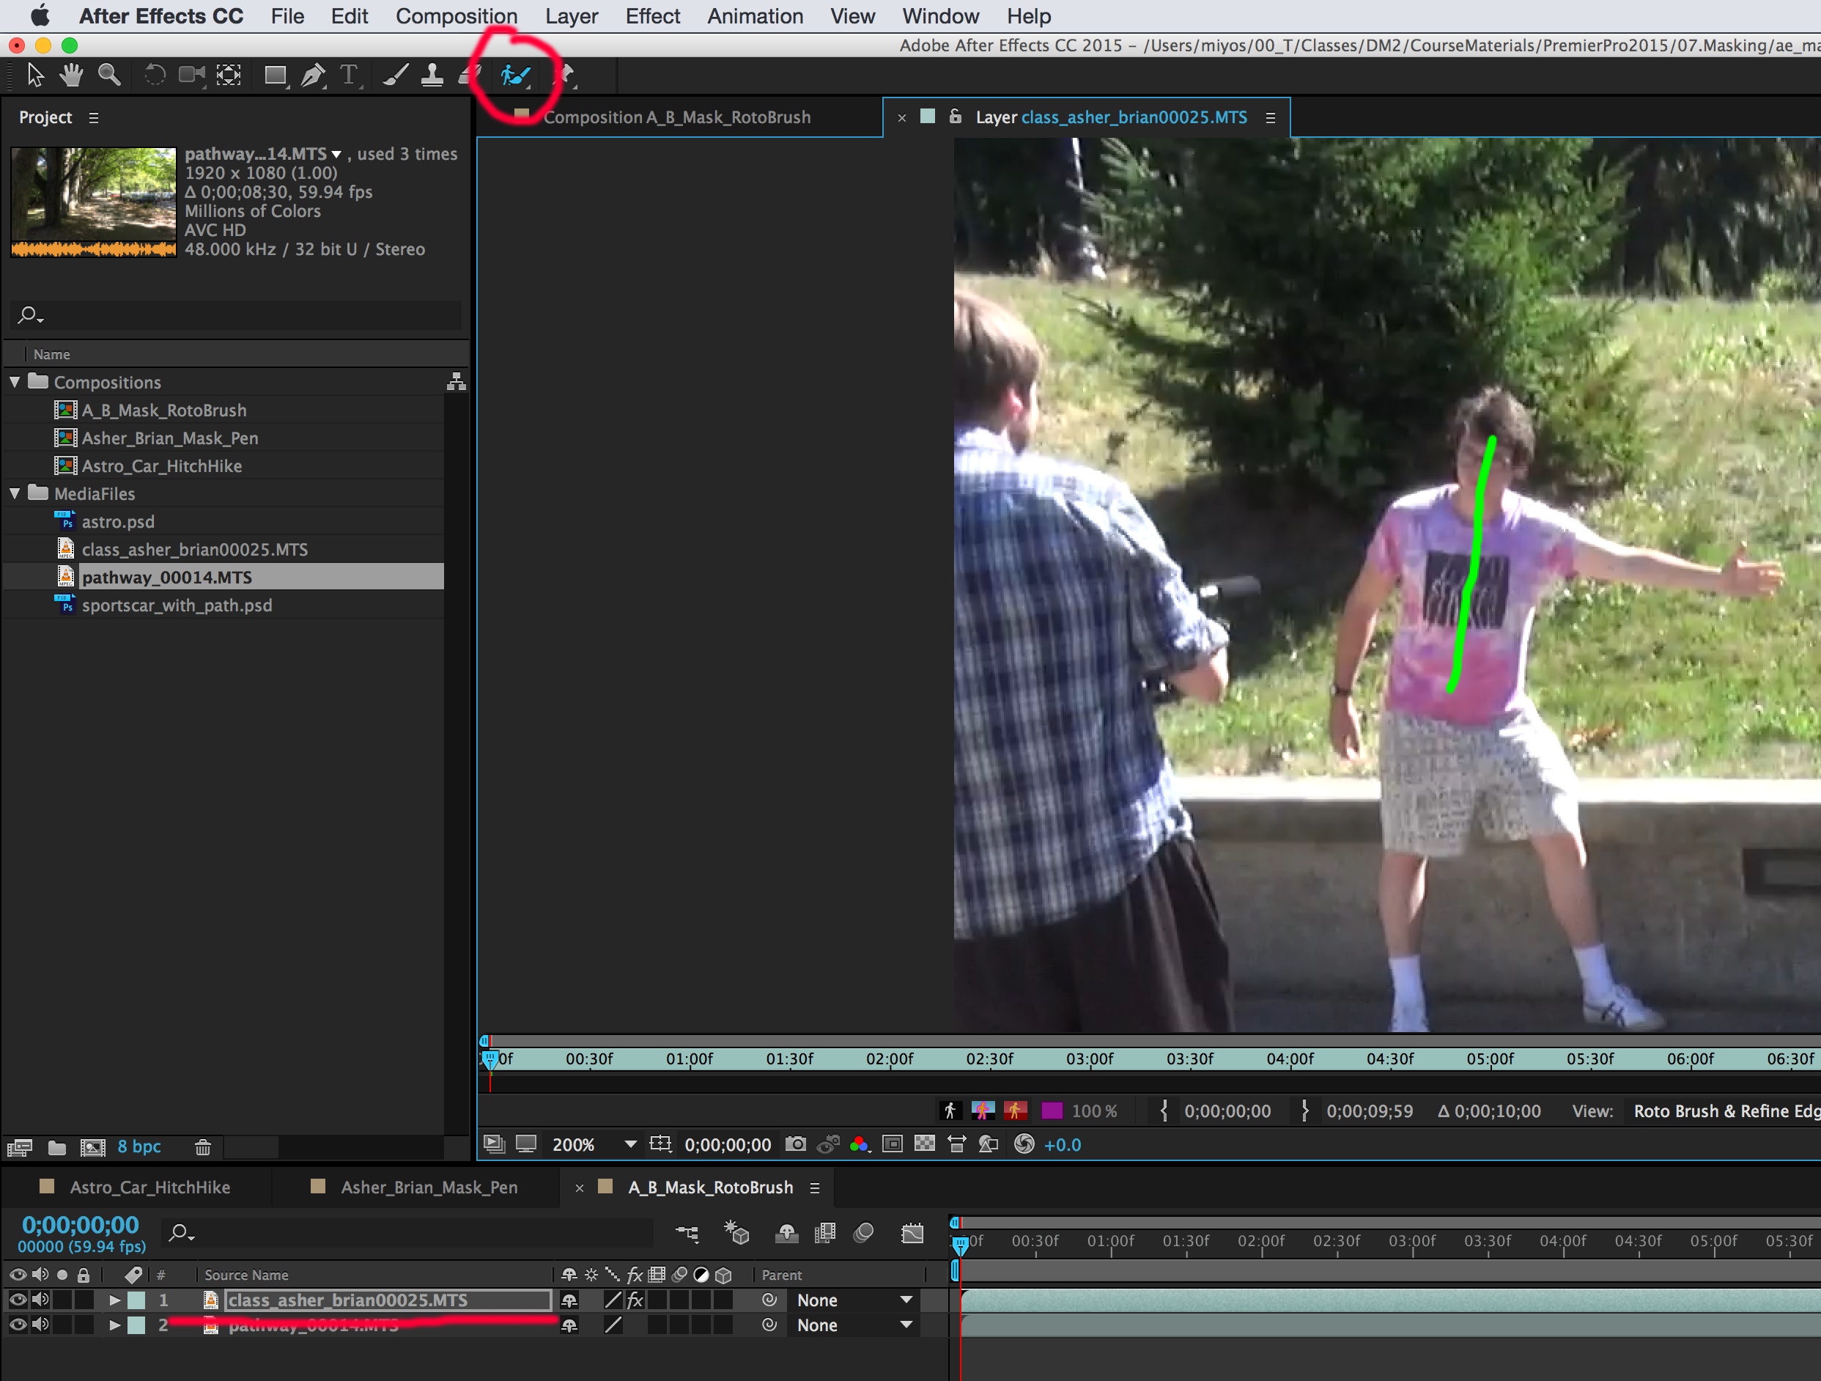The image size is (1821, 1381).
Task: Select the Pen tool in toolbar
Action: (x=312, y=76)
